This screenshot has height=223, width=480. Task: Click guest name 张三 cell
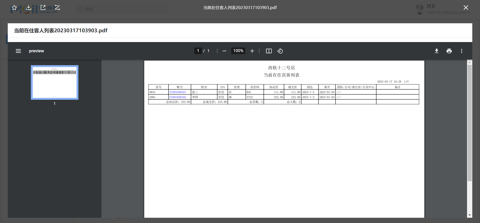point(204,92)
